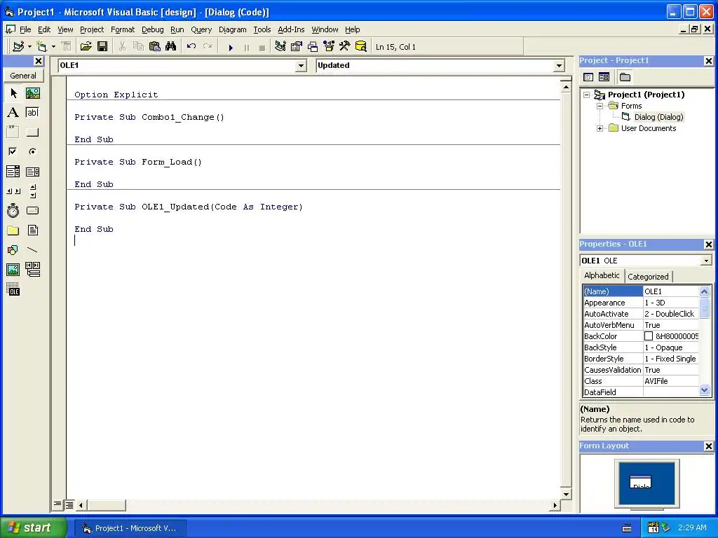Toggle Folders in the Project panel
This screenshot has height=538, width=718.
[625, 77]
